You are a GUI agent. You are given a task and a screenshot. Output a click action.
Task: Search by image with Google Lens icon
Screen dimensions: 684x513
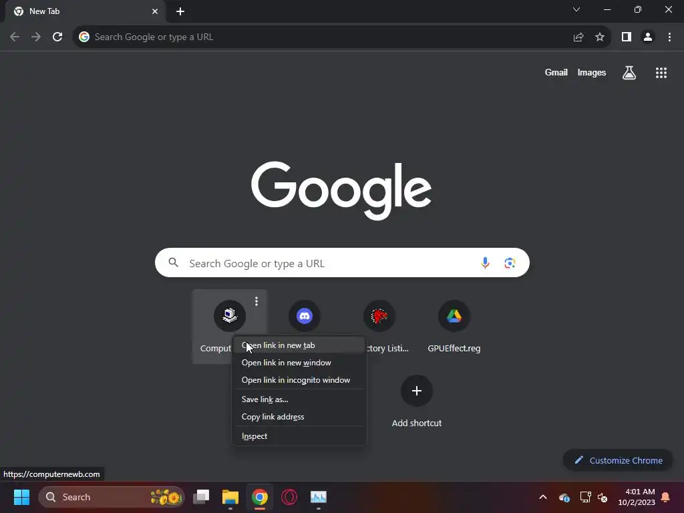[510, 263]
